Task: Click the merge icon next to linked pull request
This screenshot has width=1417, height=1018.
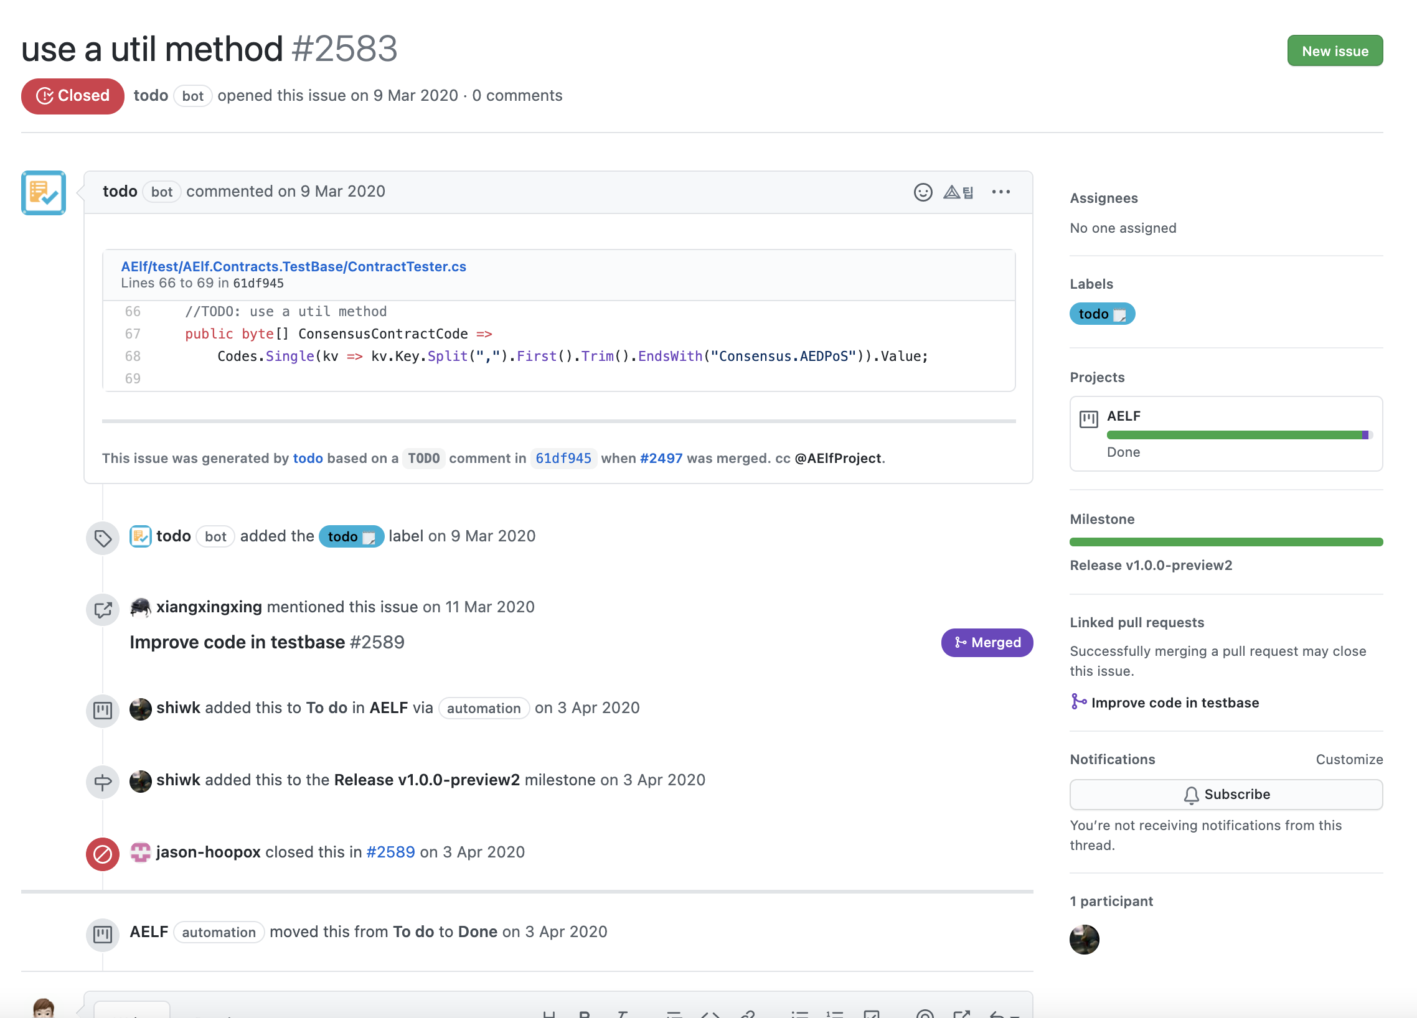Action: pyautogui.click(x=1078, y=702)
